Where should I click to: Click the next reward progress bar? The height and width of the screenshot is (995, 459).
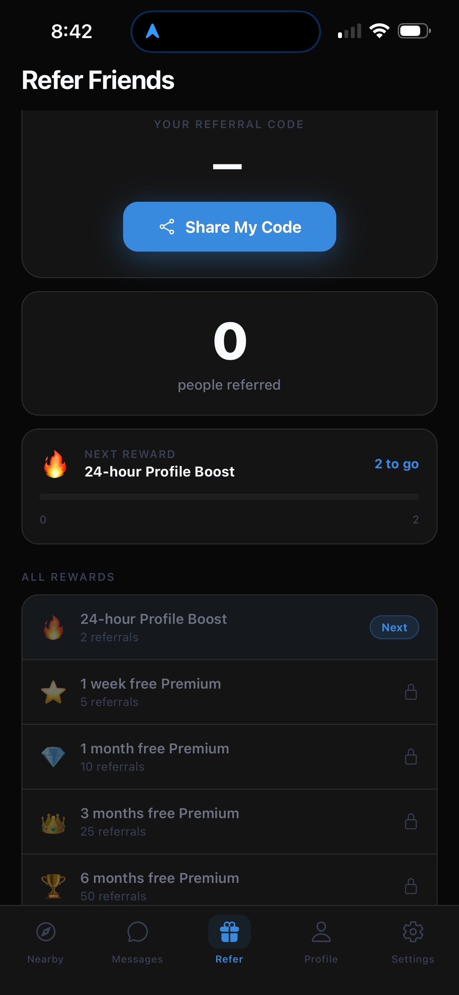[x=229, y=497]
